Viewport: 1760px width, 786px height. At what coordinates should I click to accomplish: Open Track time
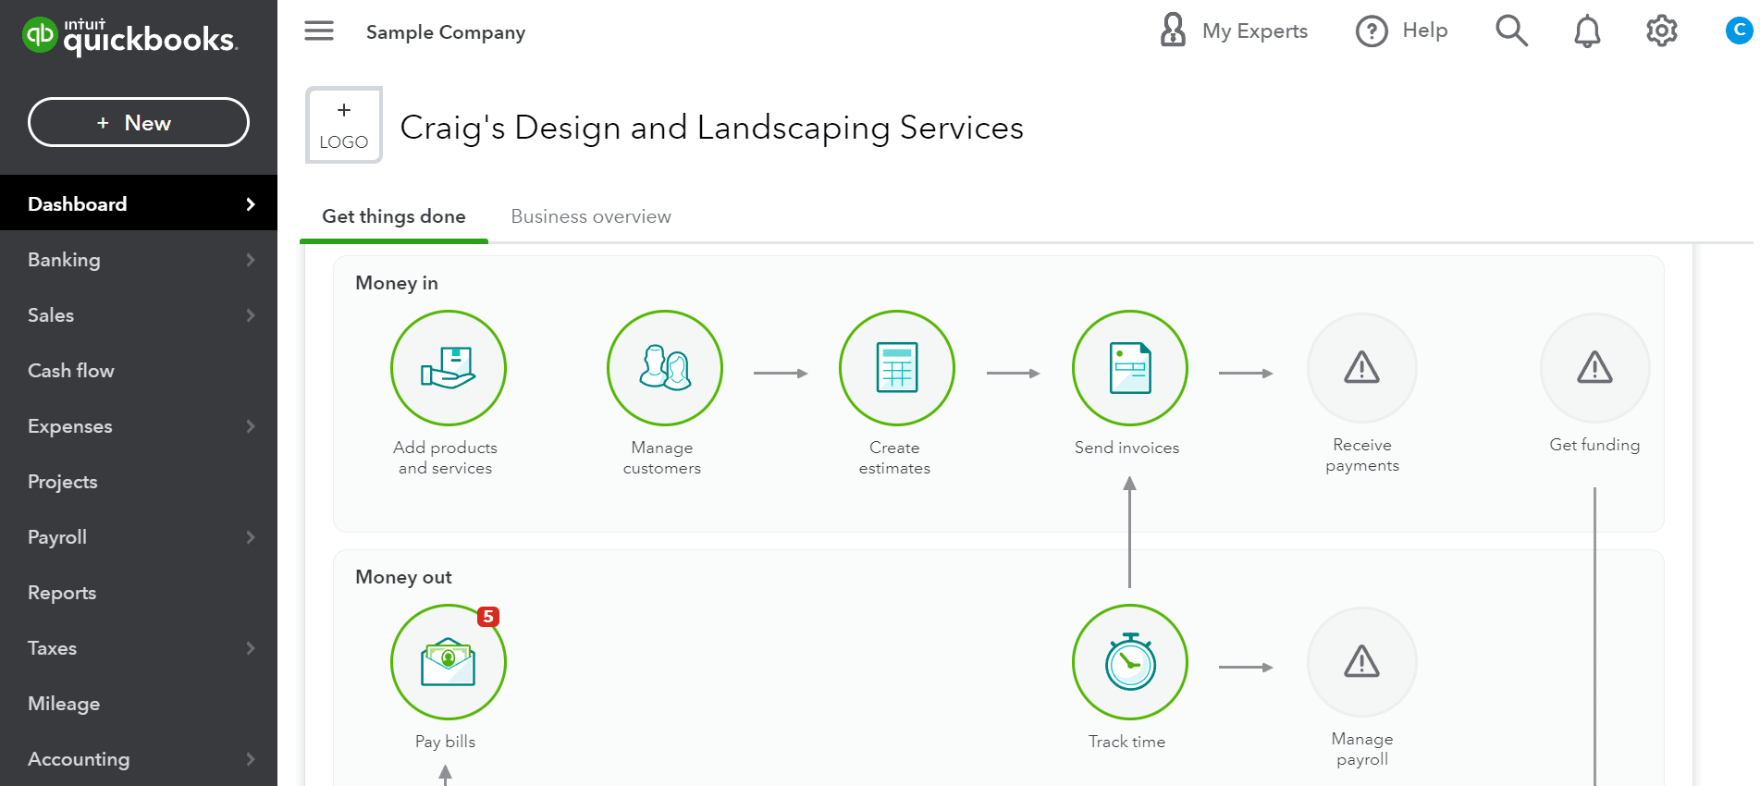(1129, 661)
